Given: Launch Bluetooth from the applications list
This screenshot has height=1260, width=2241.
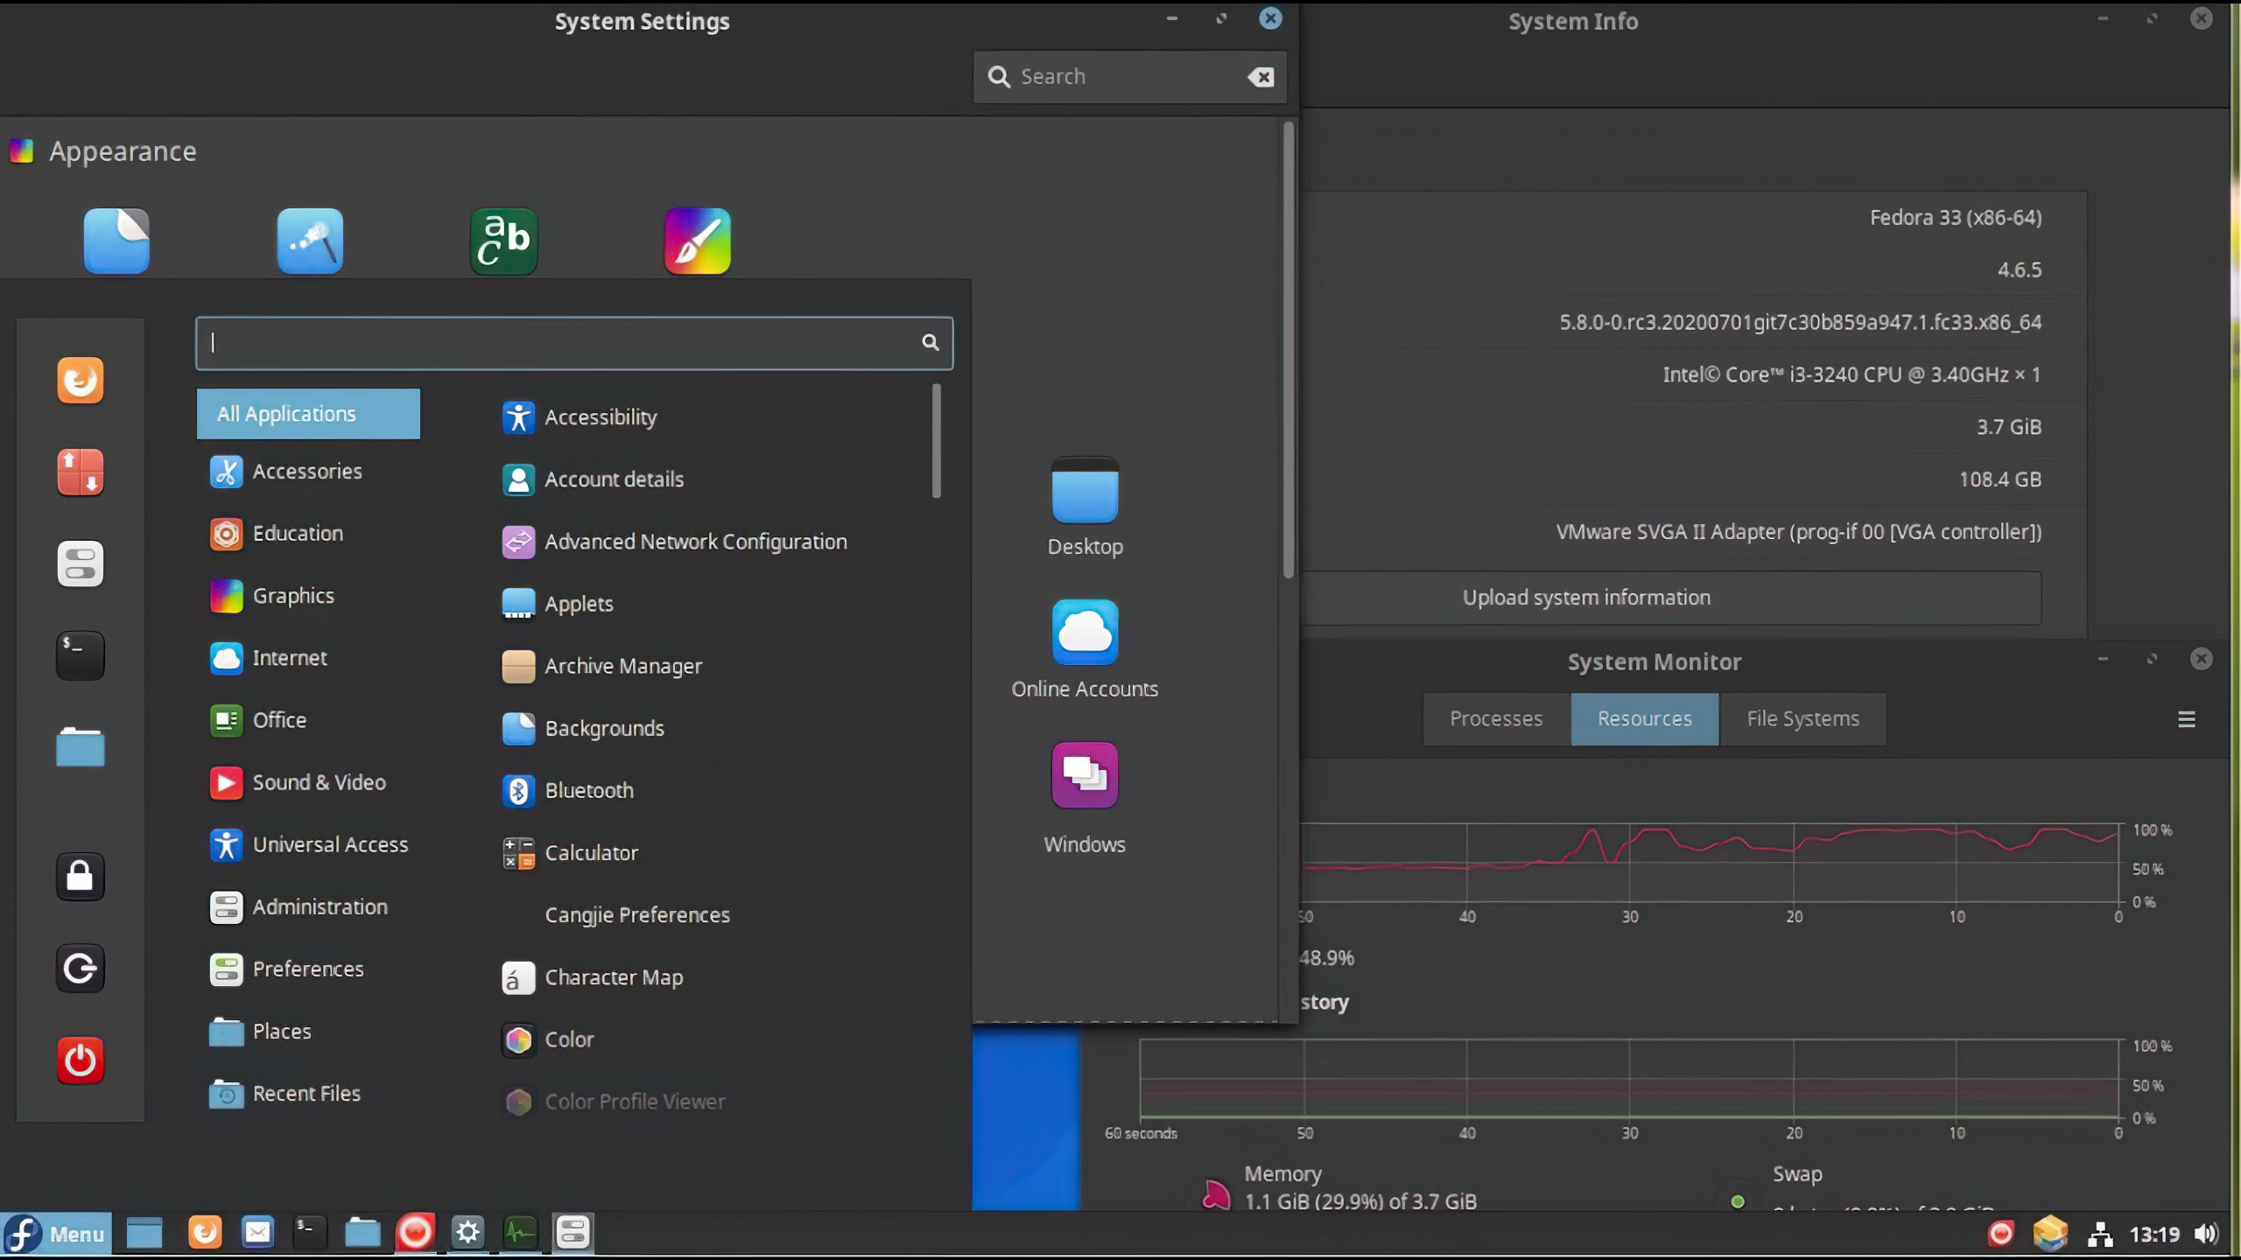Looking at the screenshot, I should 588,790.
